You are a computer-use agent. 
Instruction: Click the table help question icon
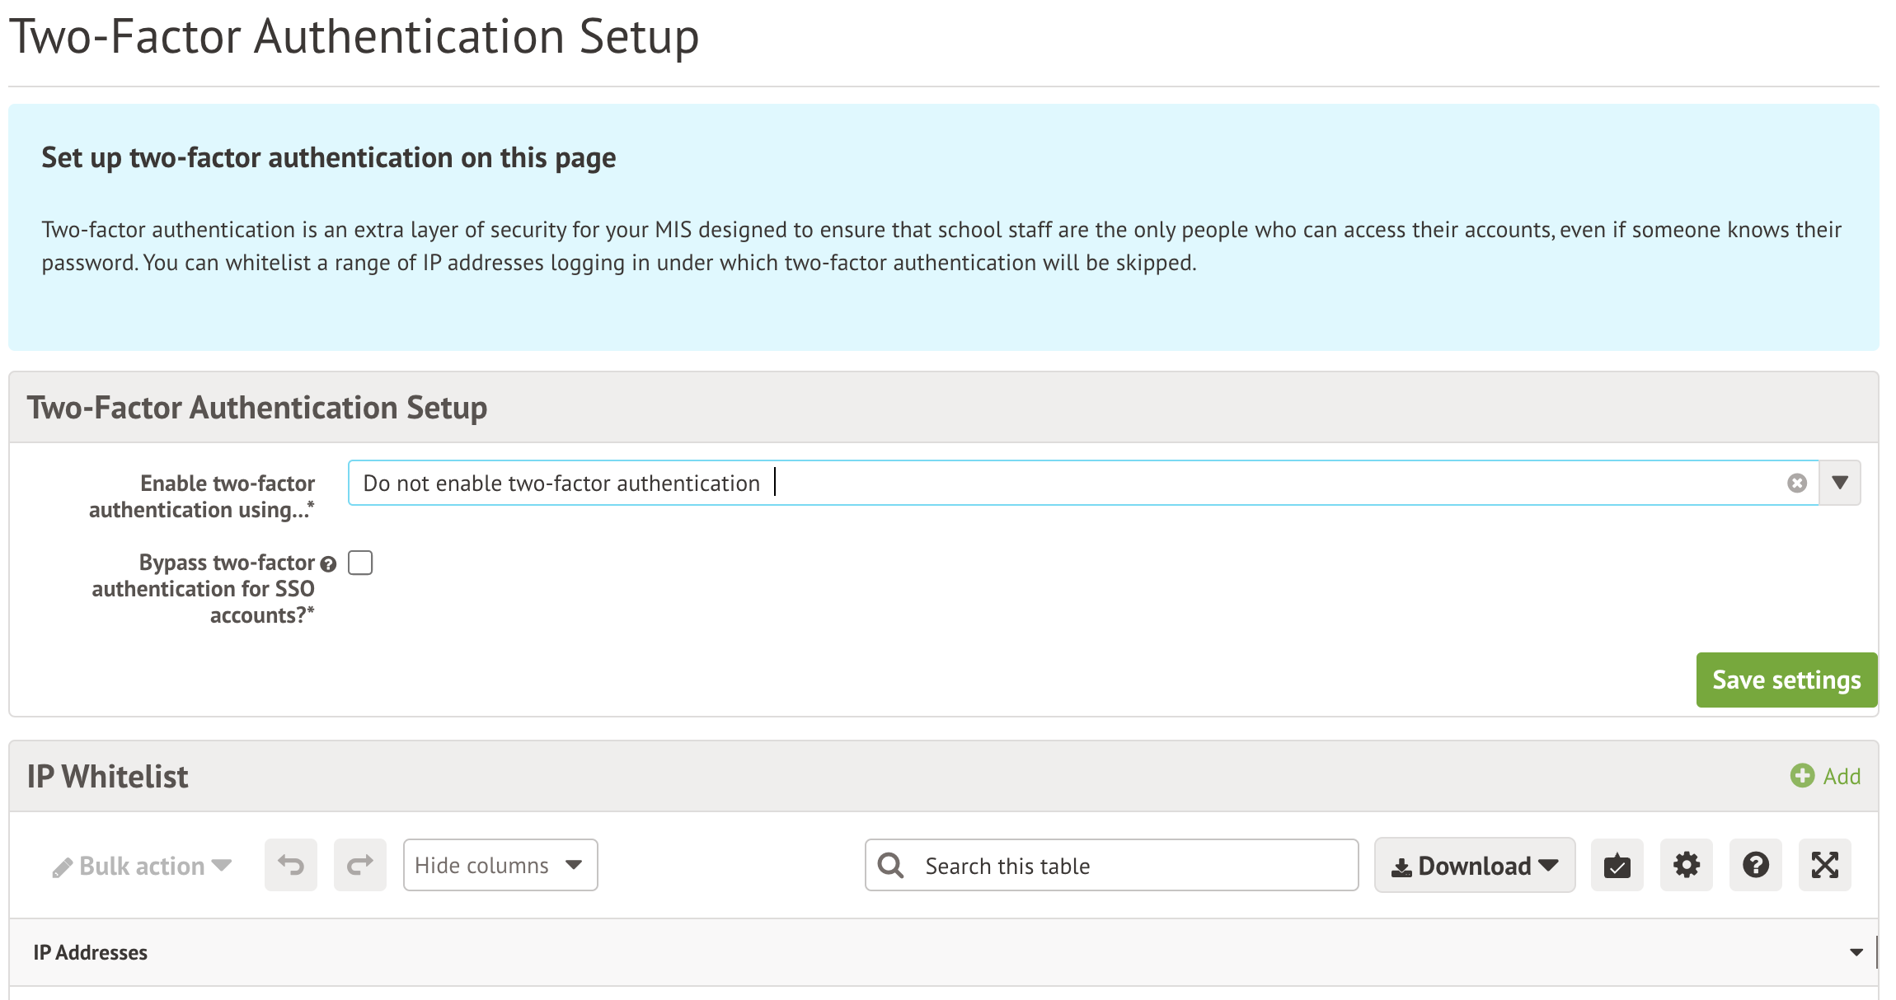pos(1755,865)
